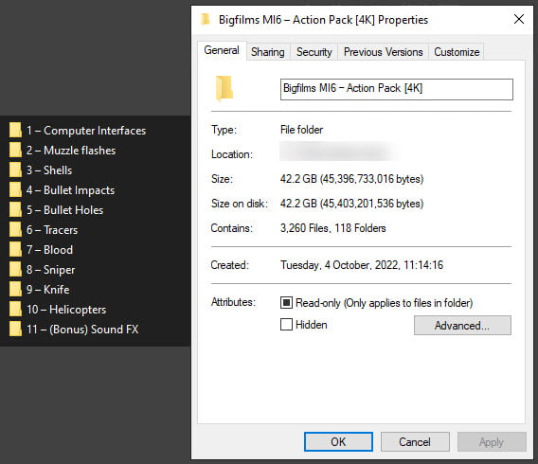Open the Sharing tab
Image resolution: width=538 pixels, height=464 pixels.
click(x=268, y=52)
